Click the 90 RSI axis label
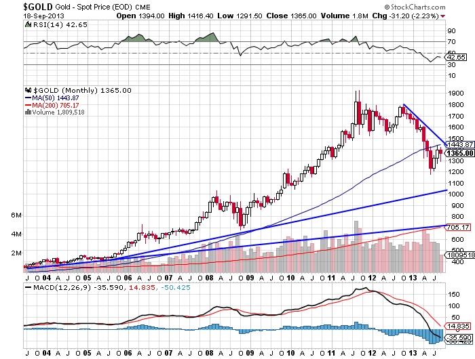This screenshot has height=359, width=475. (x=452, y=31)
